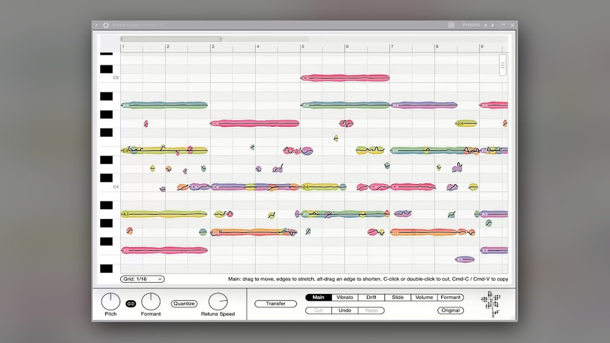Open the settings gear in the title bar
Viewport: 610px width, 343px height.
pyautogui.click(x=106, y=25)
